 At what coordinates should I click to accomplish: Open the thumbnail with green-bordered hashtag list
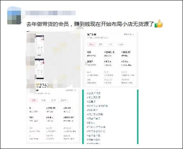coord(110,117)
